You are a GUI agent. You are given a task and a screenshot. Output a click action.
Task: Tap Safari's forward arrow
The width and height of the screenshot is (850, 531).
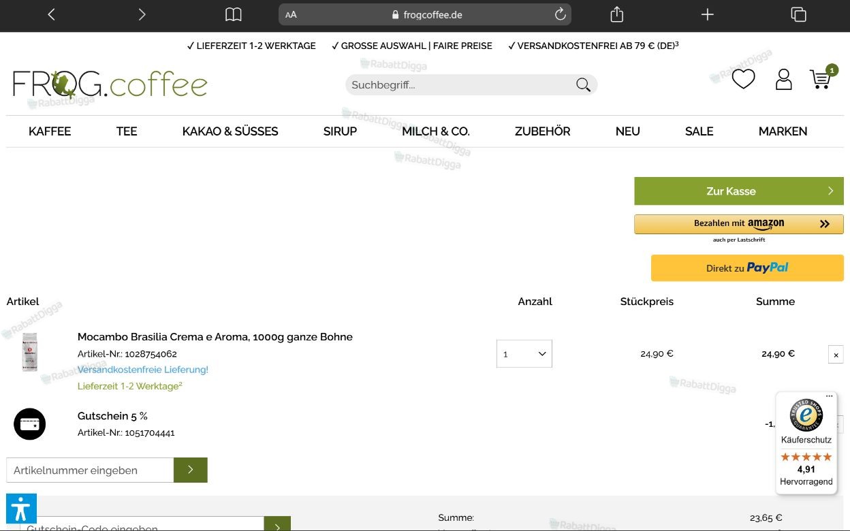point(142,14)
